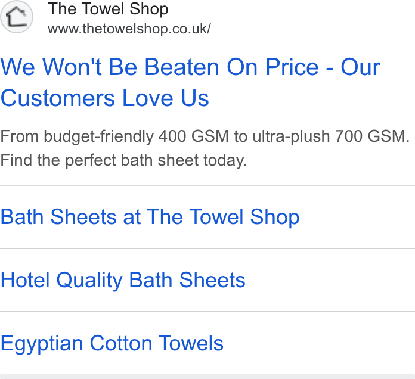Click the word Price in the blue headline
415x379 pixels.
tap(292, 67)
